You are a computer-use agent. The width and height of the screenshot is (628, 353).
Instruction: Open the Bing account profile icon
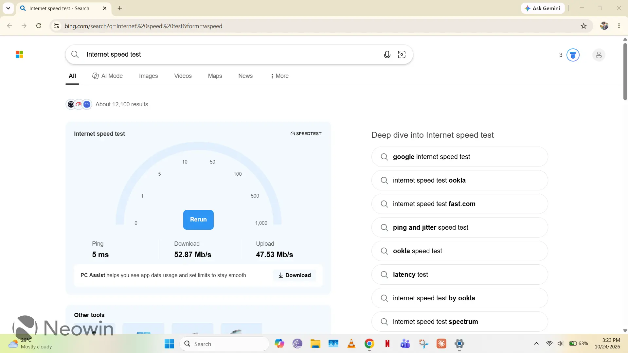tap(599, 55)
